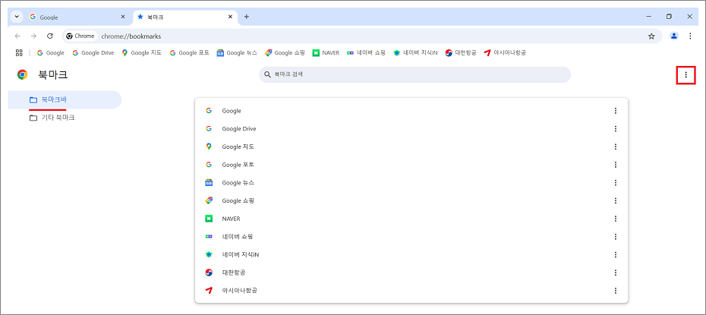706x315 pixels.
Task: Click the browser forward arrow
Action: click(x=33, y=36)
